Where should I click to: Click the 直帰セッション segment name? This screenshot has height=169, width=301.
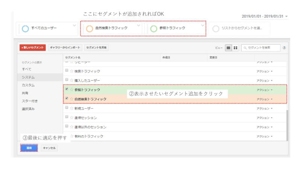pyautogui.click(x=86, y=118)
